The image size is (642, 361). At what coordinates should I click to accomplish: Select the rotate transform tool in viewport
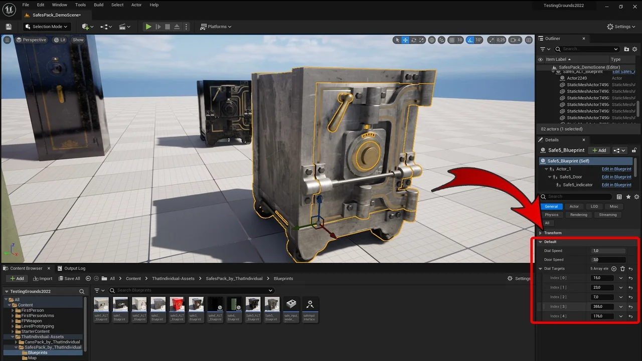pyautogui.click(x=414, y=40)
